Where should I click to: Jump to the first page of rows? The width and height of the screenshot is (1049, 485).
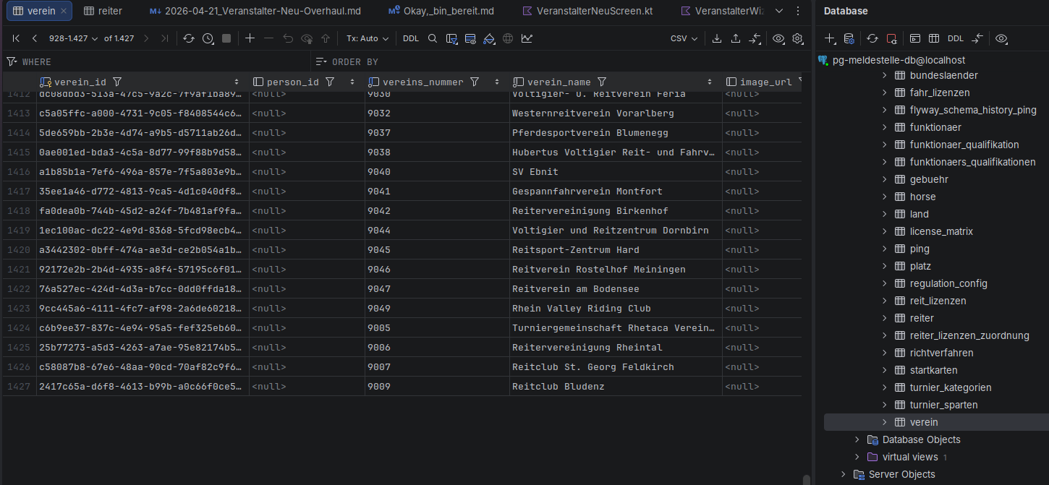(16, 38)
